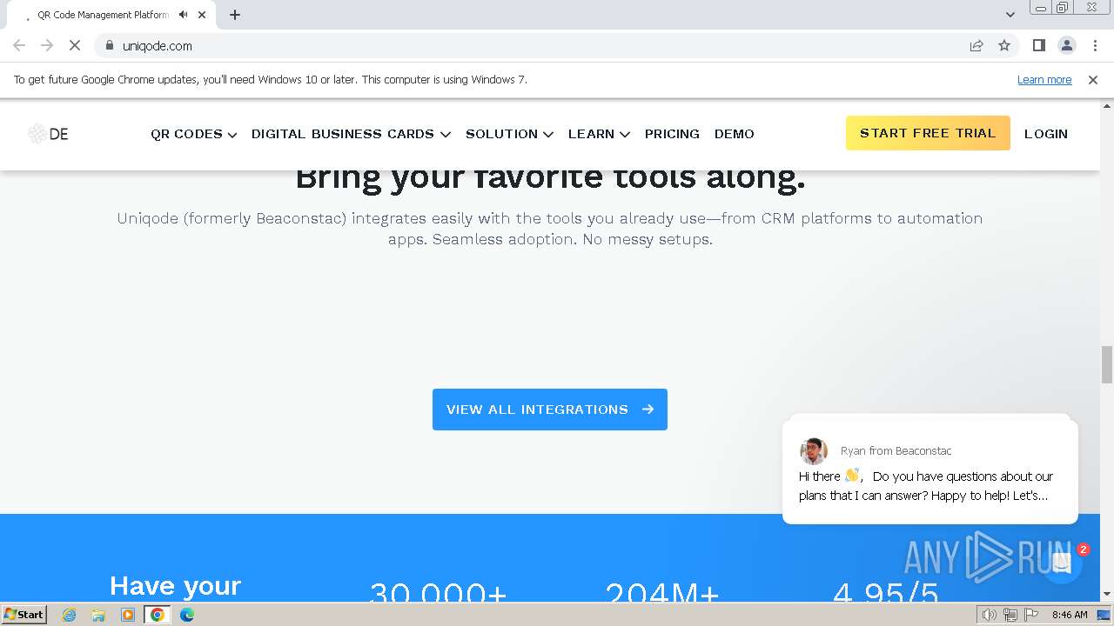Click the browser forward arrow
The height and width of the screenshot is (626, 1114).
coord(47,45)
